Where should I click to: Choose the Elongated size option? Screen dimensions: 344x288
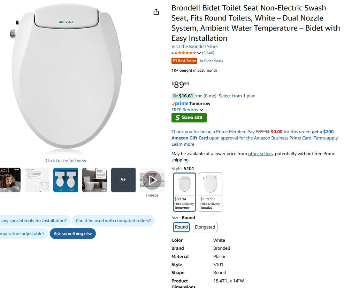[x=205, y=227]
